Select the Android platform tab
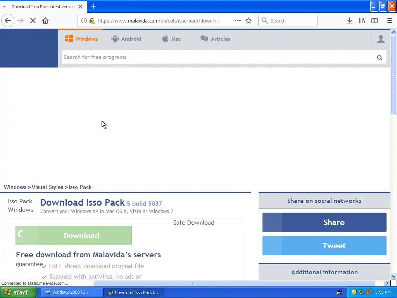 point(126,39)
